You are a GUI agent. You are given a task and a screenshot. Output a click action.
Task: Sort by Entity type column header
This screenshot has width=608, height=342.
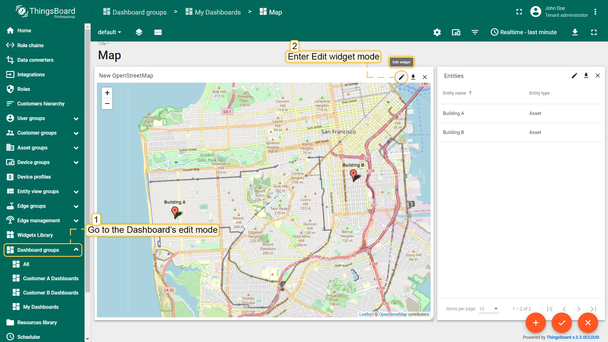[x=539, y=93]
